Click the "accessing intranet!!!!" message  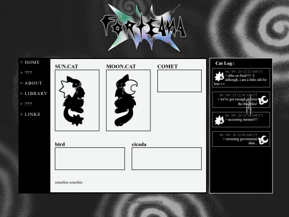click(241, 119)
